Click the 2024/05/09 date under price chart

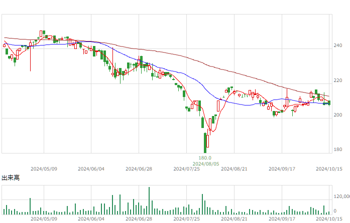click(x=44, y=169)
